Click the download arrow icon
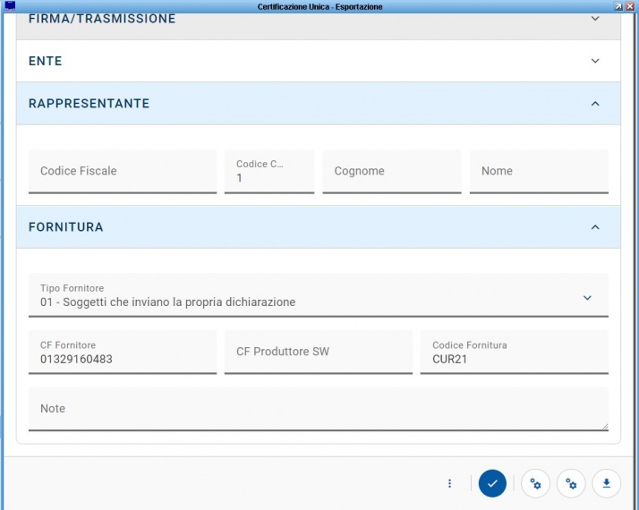Image resolution: width=639 pixels, height=510 pixels. 606,483
